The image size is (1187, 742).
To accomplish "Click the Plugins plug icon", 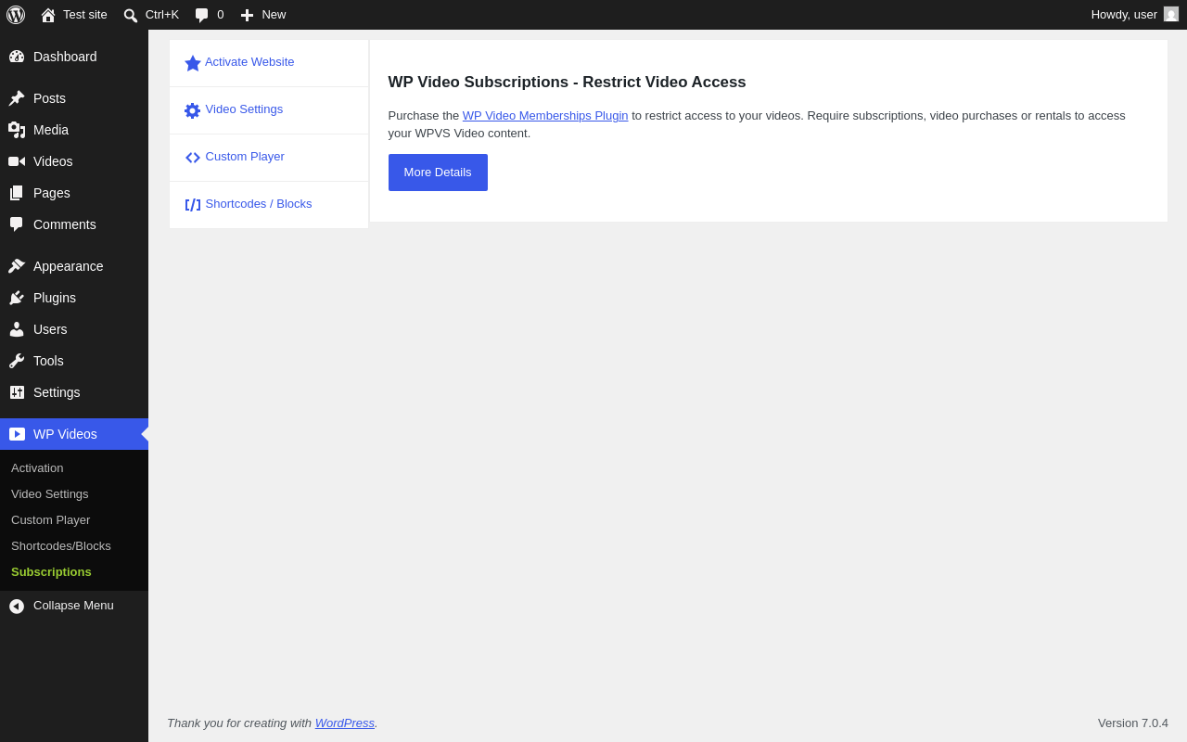I will (x=17, y=298).
